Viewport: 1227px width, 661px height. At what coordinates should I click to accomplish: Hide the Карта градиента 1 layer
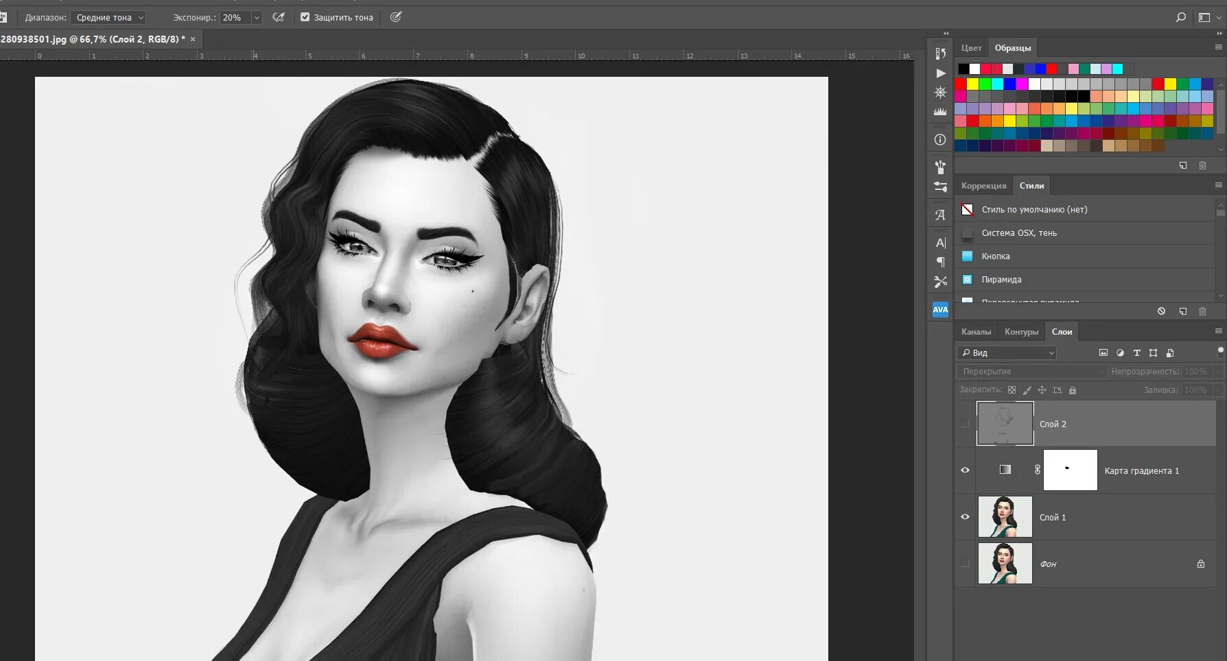(965, 470)
